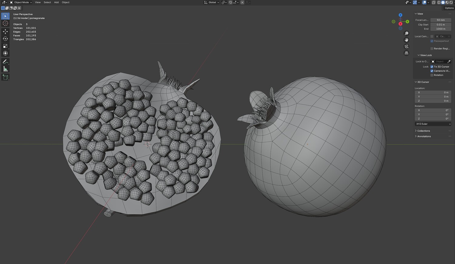Click the 3D Cursor Location Z field
Screen dimensions: 455x264
433,101
